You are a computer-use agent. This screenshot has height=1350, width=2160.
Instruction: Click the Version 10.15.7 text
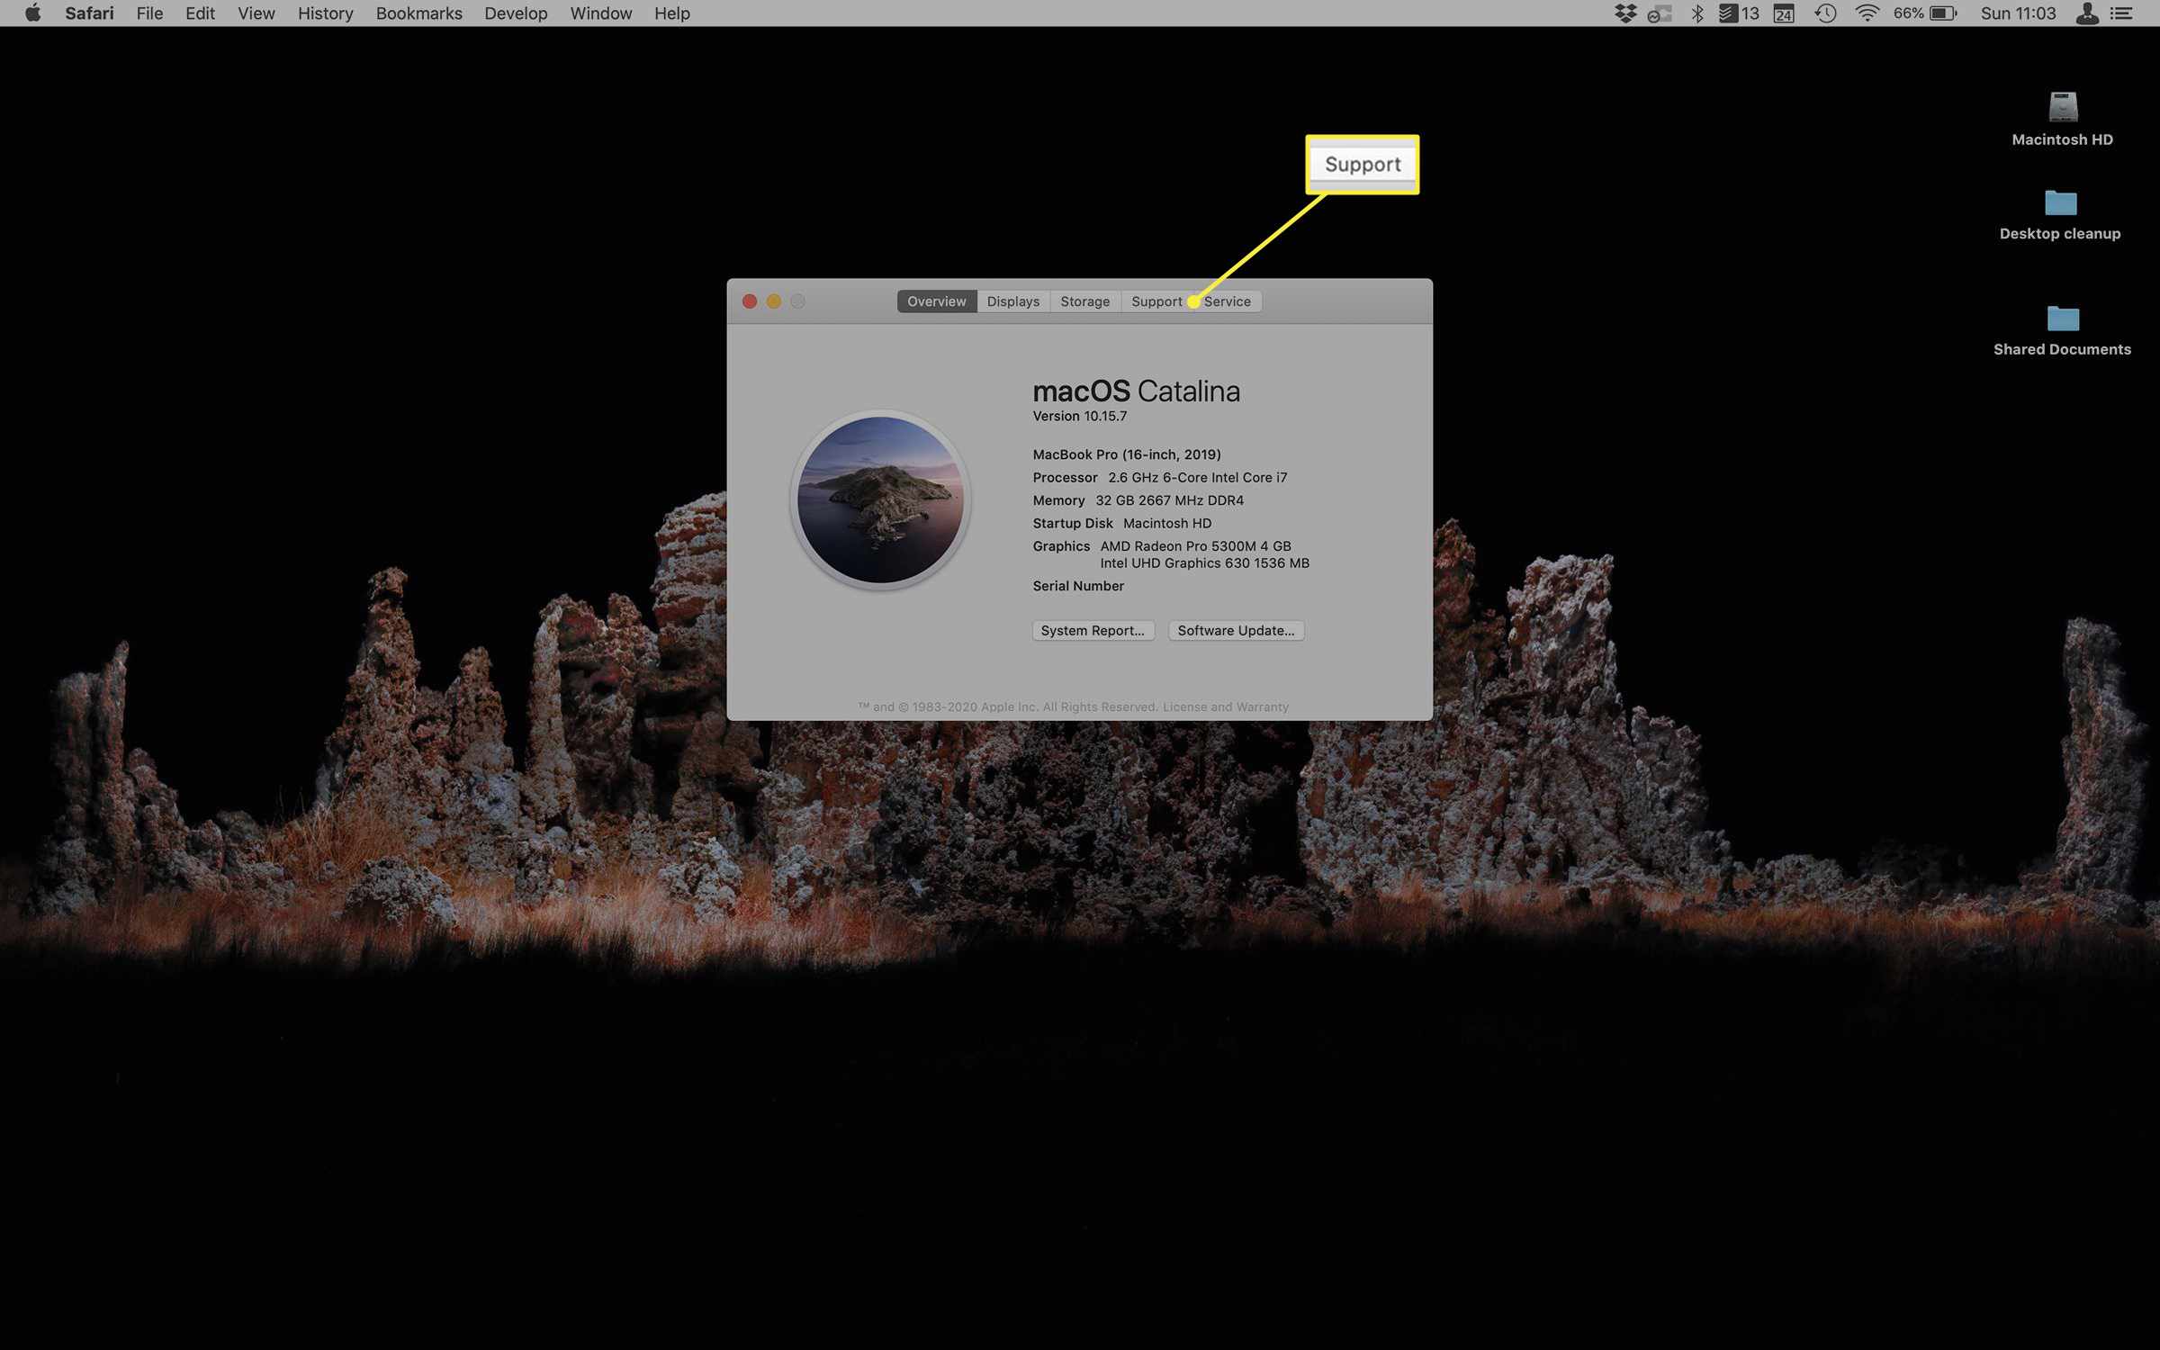coord(1079,417)
